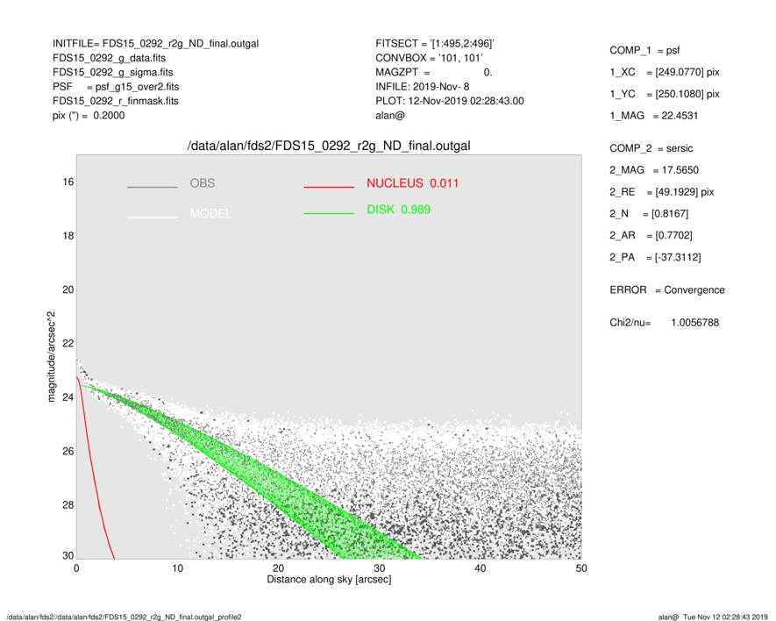Click the 1_YC = [250.1080] pix value
The image size is (776, 621).
click(x=665, y=94)
